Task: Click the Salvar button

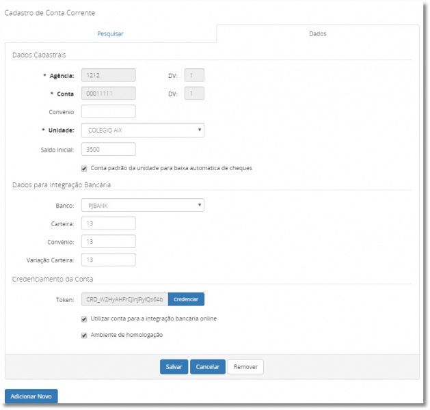Action: [174, 367]
